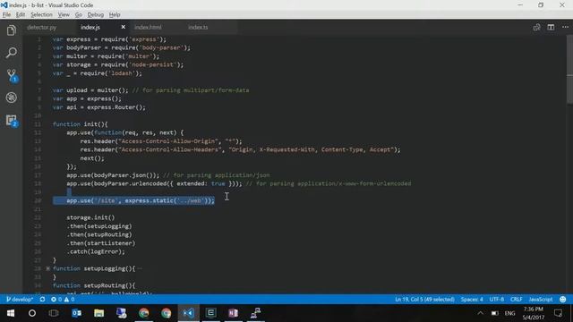573x322 pixels.
Task: Open the Extensions view in activity bar
Action: (x=12, y=121)
